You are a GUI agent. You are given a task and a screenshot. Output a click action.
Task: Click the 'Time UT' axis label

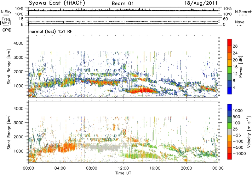click(x=123, y=173)
